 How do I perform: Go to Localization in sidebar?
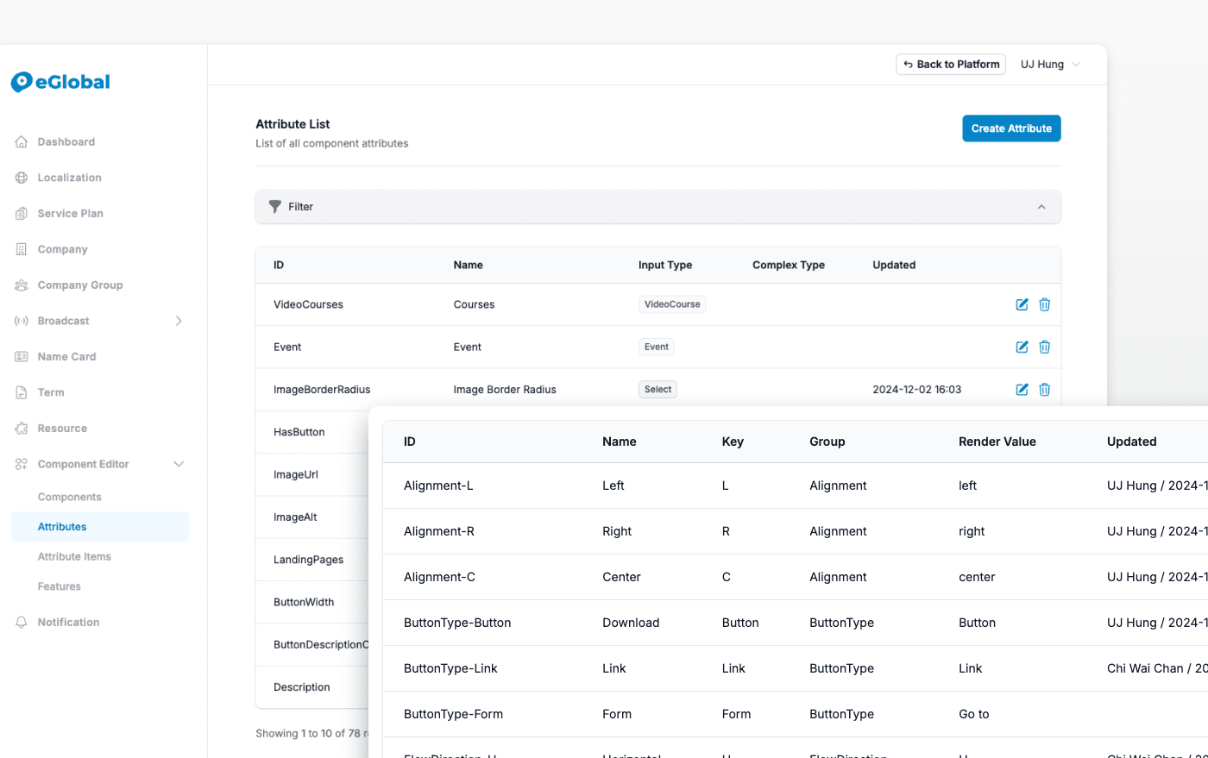69,178
